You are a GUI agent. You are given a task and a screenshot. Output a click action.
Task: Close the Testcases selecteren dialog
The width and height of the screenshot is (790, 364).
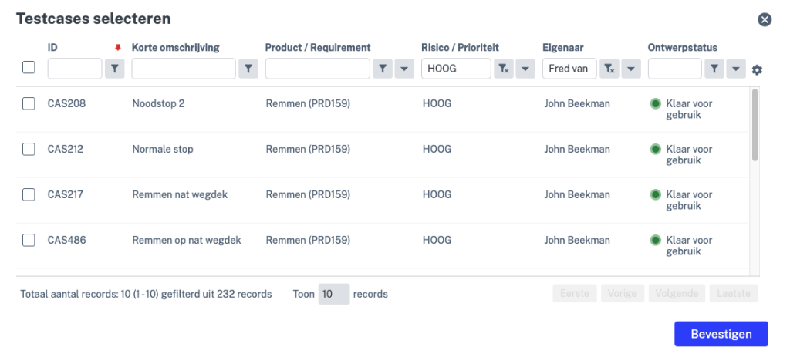pos(765,20)
